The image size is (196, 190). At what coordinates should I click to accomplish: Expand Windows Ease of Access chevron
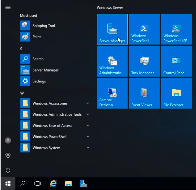click(x=88, y=125)
